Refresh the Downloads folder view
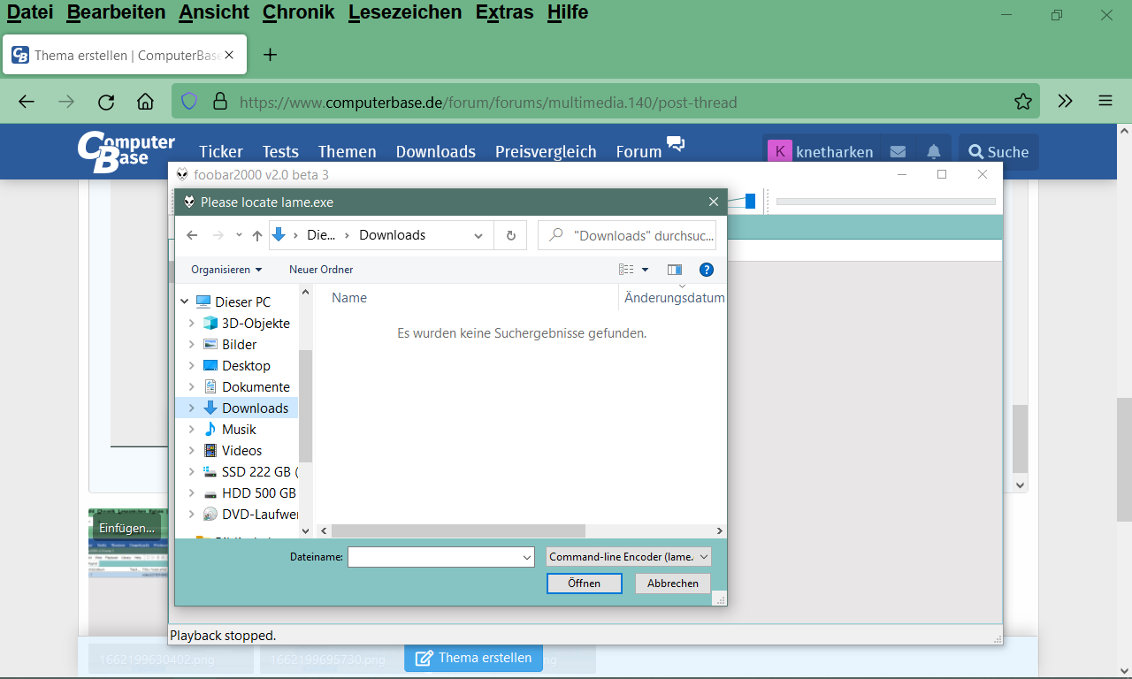Screen dimensions: 1132x679 point(510,235)
